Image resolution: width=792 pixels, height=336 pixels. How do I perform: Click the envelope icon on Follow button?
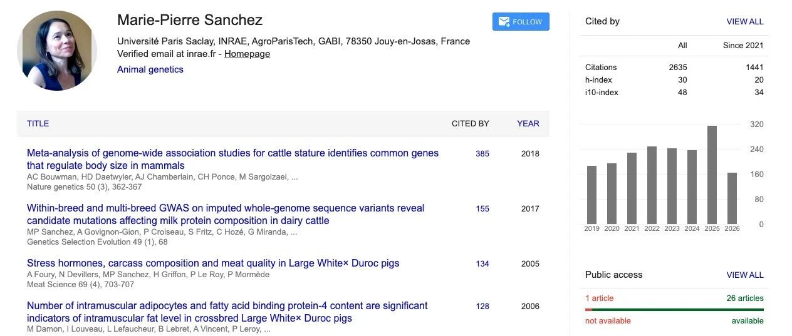coord(504,22)
